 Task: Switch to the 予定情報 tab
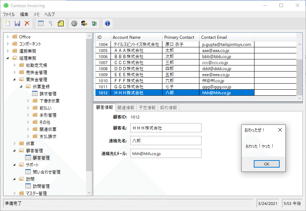tap(147, 108)
